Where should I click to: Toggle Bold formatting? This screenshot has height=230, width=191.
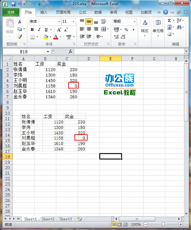point(32,30)
